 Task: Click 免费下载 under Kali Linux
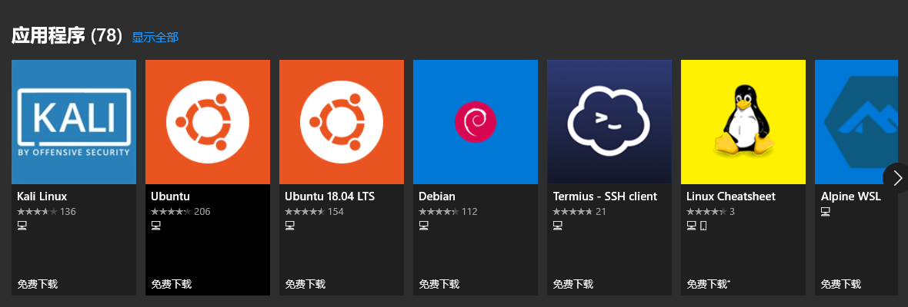(x=38, y=284)
